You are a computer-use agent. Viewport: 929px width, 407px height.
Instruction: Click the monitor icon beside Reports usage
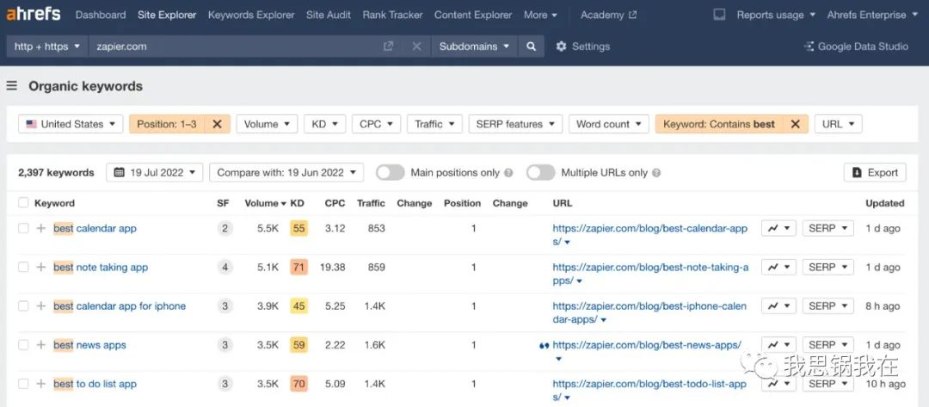(x=718, y=15)
